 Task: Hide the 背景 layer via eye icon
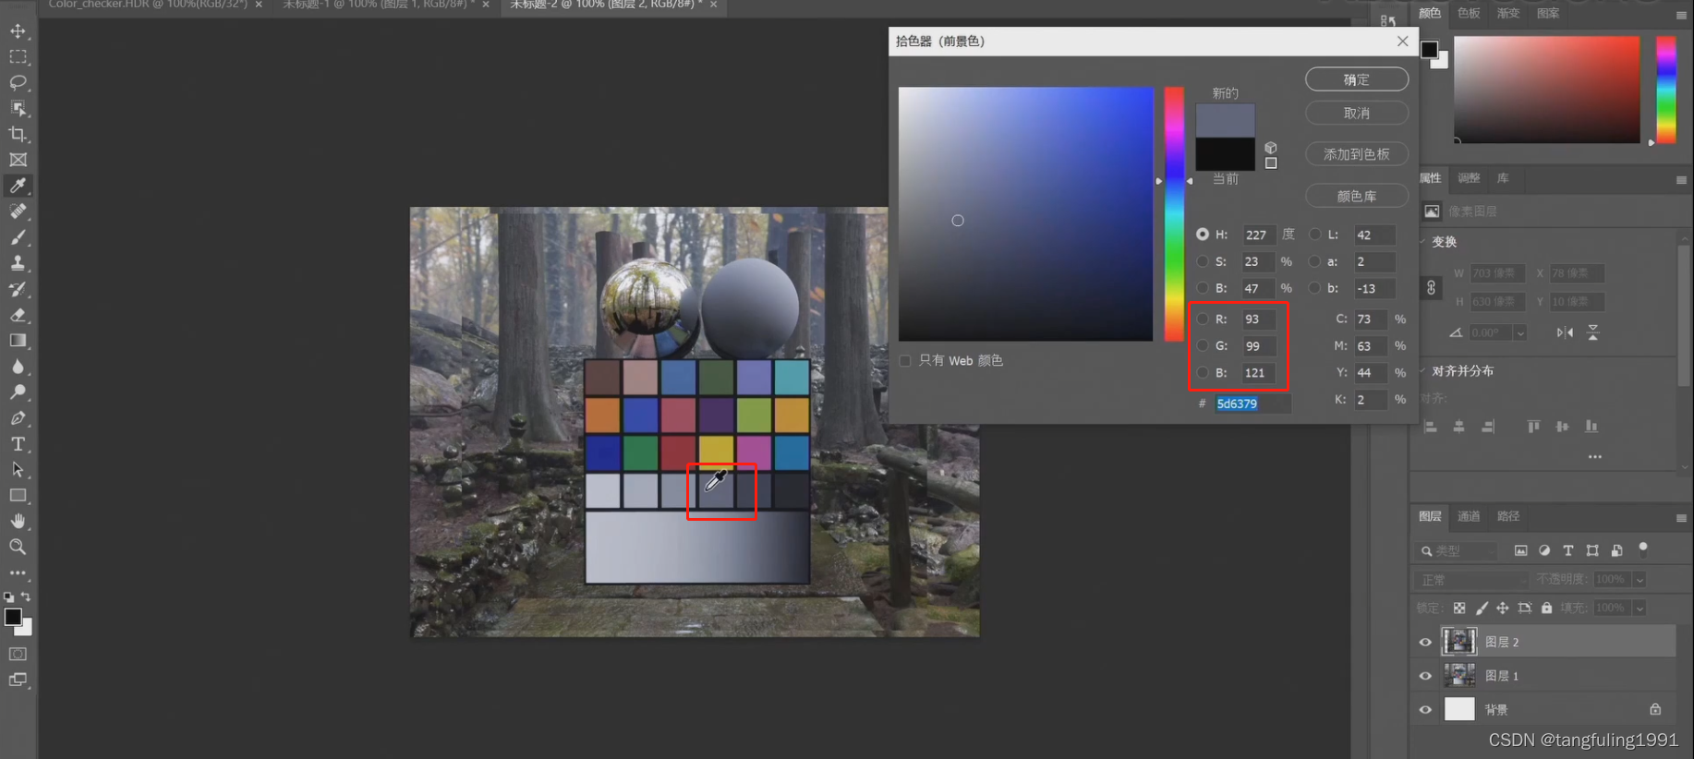1425,710
